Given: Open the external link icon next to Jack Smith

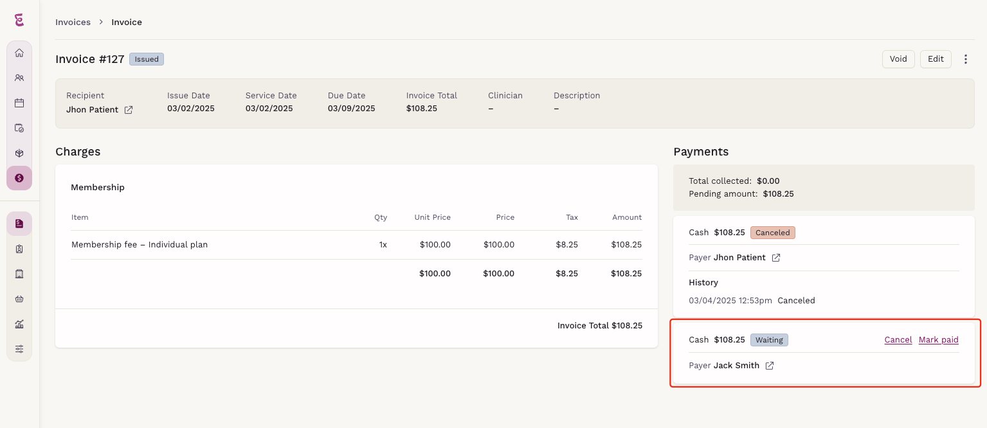Looking at the screenshot, I should click(770, 366).
